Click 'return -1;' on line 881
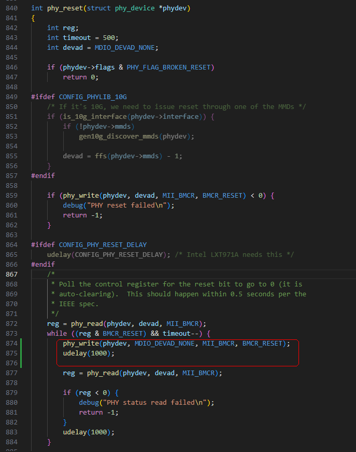Image resolution: width=356 pixels, height=452 pixels. tap(98, 413)
